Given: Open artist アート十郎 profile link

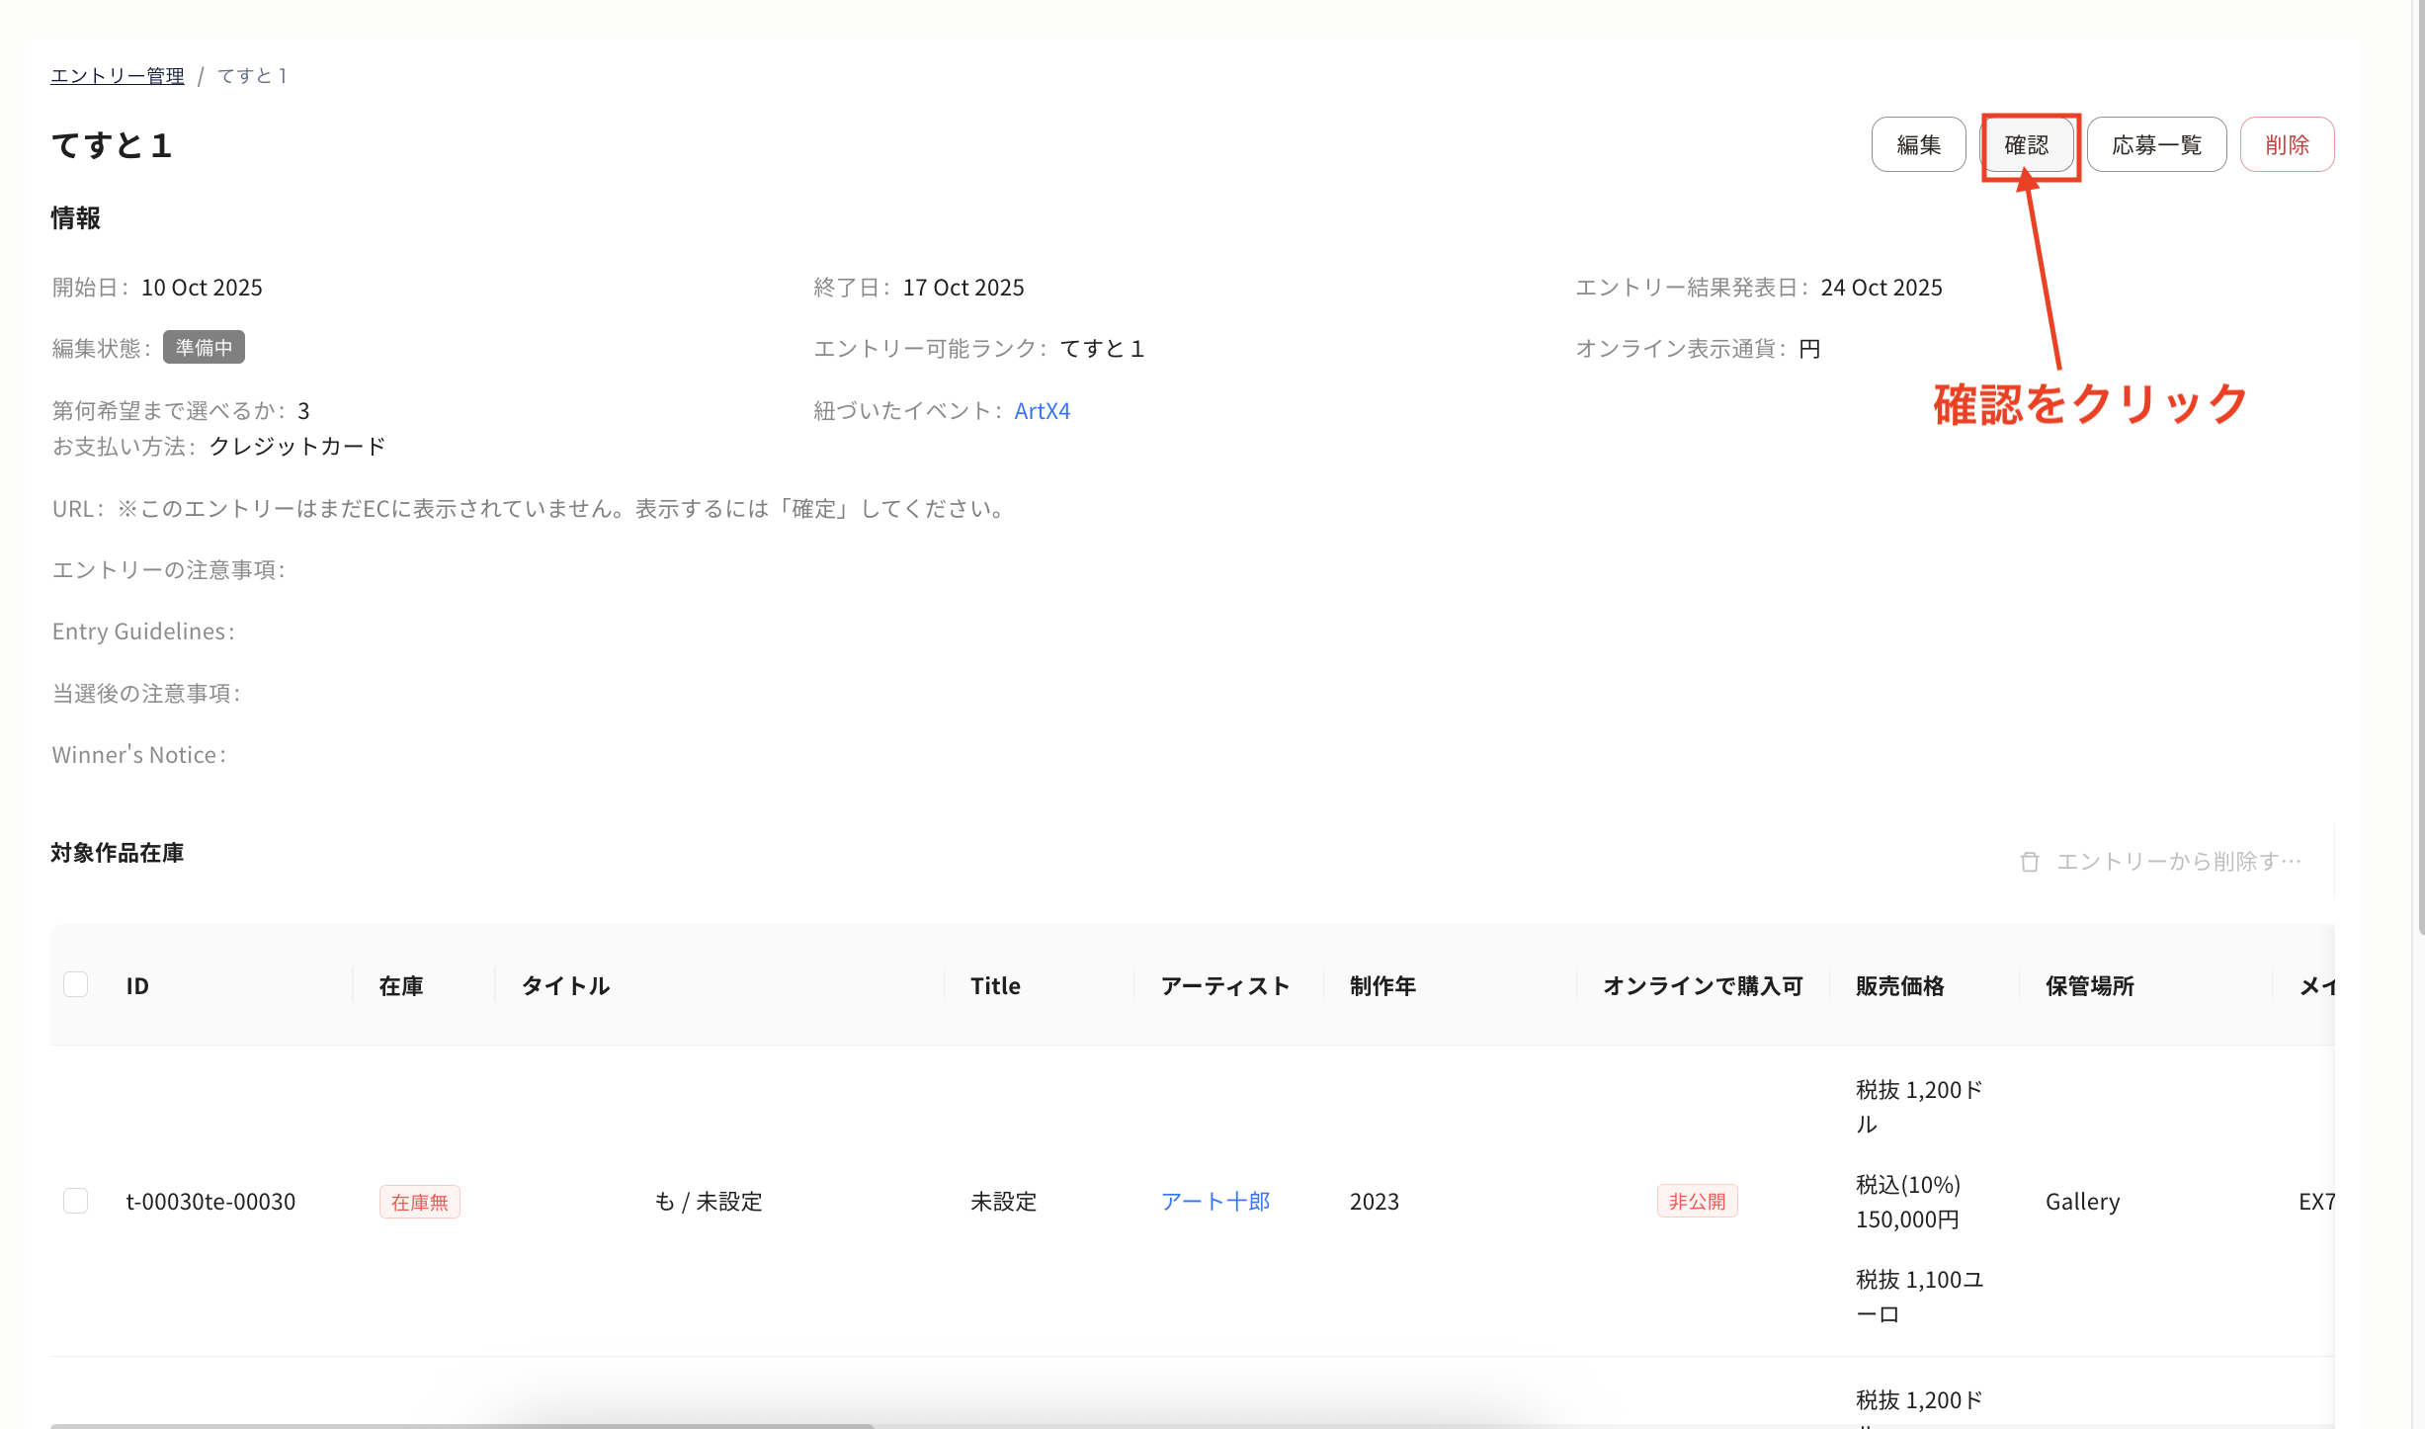Looking at the screenshot, I should (x=1216, y=1201).
